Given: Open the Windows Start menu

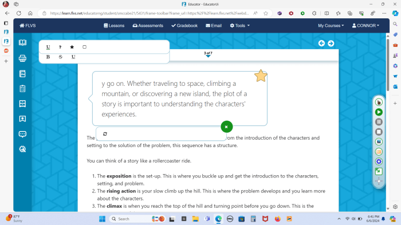Looking at the screenshot, I should (x=103, y=219).
